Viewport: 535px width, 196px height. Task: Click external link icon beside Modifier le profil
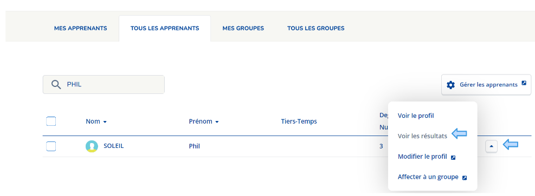453,157
